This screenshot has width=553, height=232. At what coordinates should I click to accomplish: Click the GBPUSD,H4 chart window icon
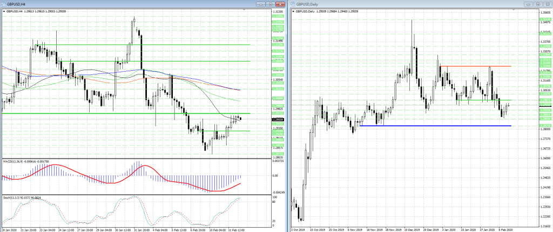tap(3, 4)
